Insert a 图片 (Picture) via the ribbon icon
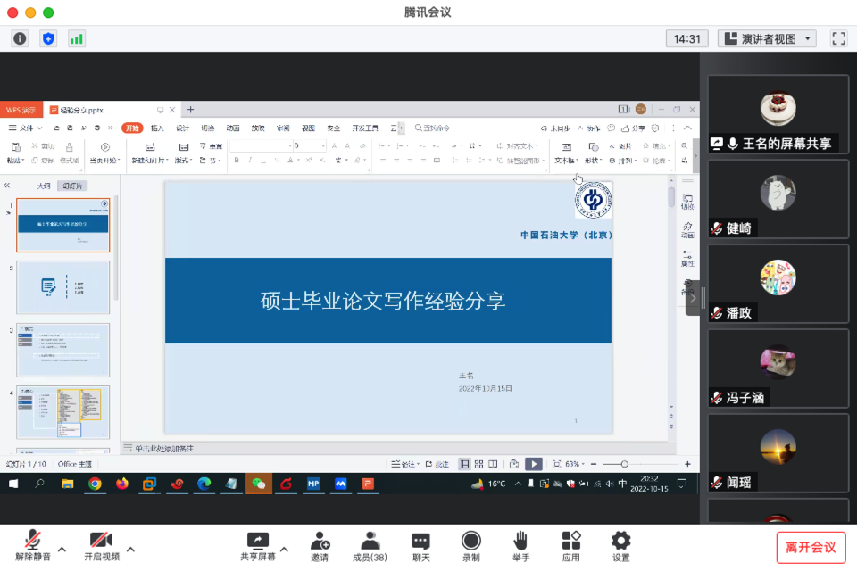This screenshot has height=571, width=857. (619, 145)
